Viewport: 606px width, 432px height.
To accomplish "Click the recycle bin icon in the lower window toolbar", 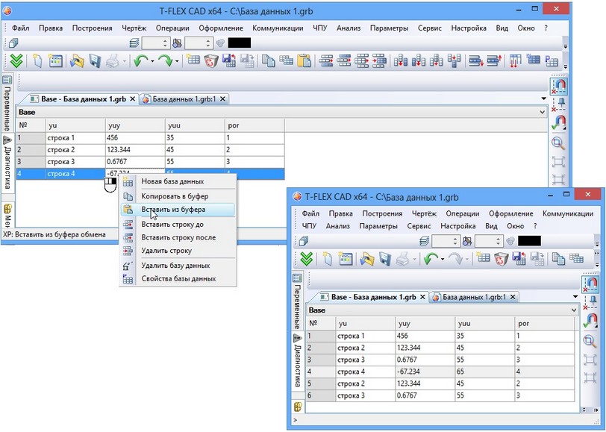I will [x=501, y=258].
